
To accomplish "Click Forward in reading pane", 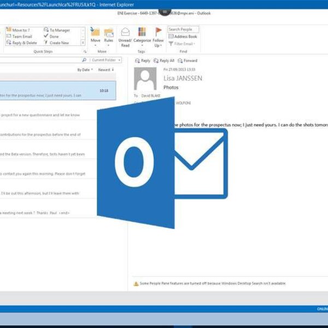I will [188, 61].
